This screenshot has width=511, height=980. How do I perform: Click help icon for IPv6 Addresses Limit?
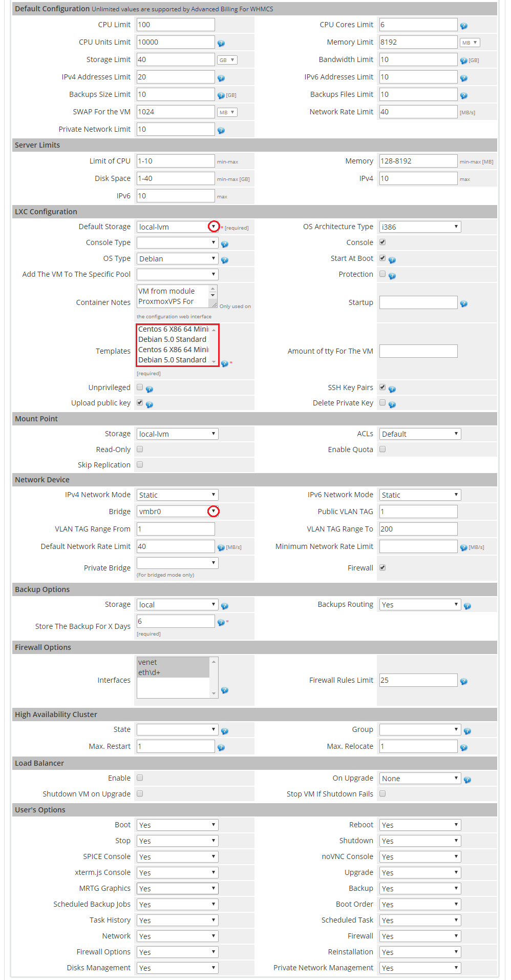tap(463, 78)
